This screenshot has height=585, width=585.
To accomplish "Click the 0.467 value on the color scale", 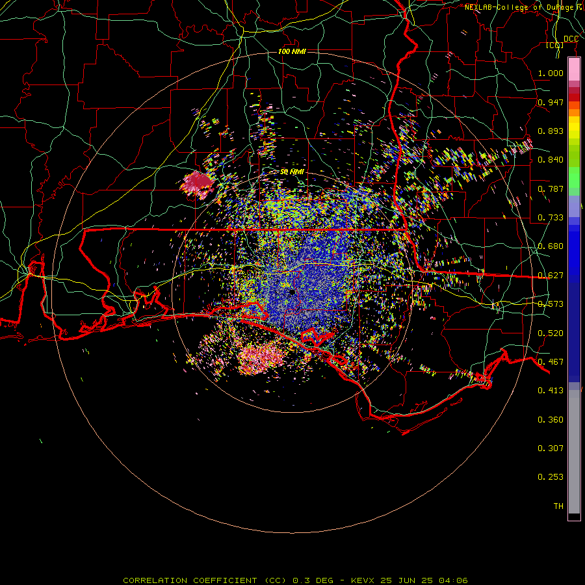I will 551,362.
